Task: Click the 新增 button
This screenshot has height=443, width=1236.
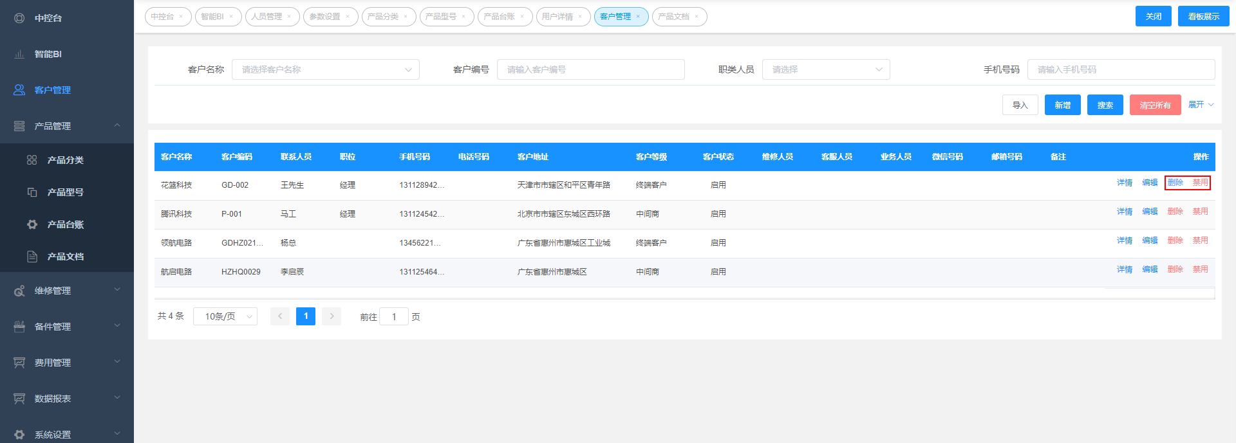Action: 1062,105
